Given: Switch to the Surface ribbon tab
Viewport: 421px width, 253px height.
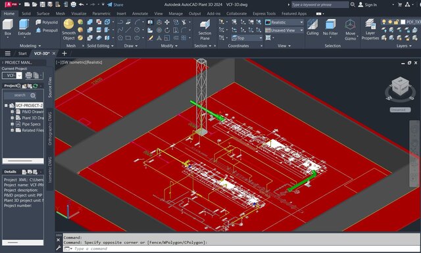Looking at the screenshot, I should pos(43,13).
